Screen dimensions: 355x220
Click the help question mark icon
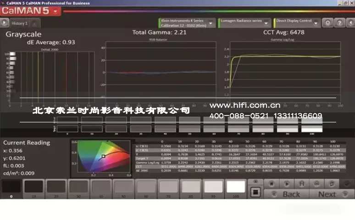point(339,22)
